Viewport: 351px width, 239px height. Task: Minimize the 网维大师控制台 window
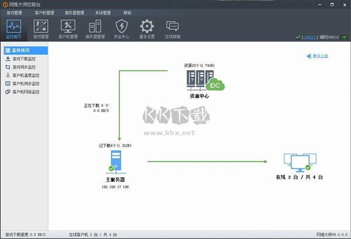point(320,5)
